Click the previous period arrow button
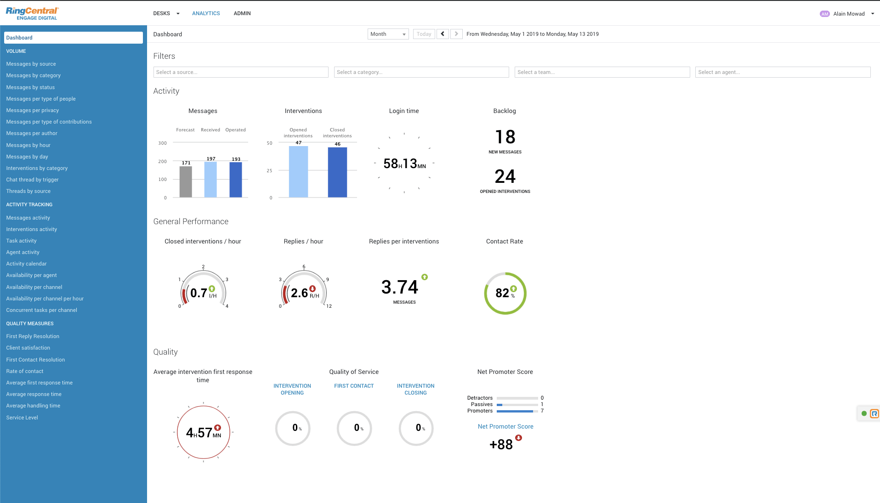This screenshot has height=503, width=880. [x=443, y=34]
